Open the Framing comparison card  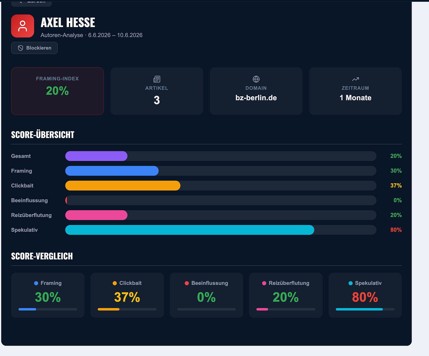[48, 295]
